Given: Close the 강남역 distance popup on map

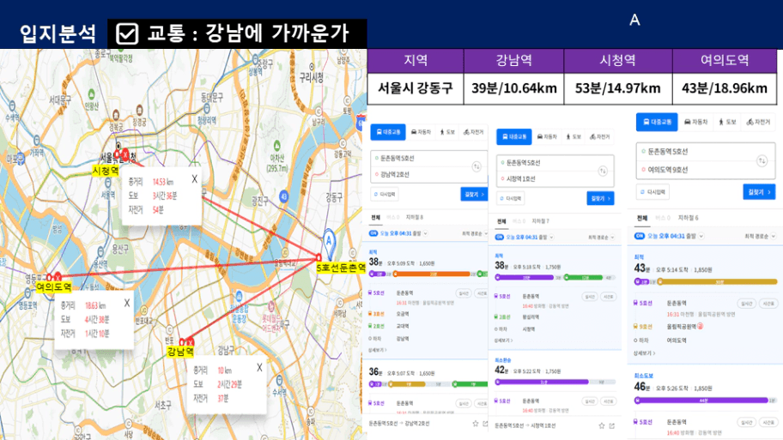Looking at the screenshot, I should pyautogui.click(x=259, y=368).
